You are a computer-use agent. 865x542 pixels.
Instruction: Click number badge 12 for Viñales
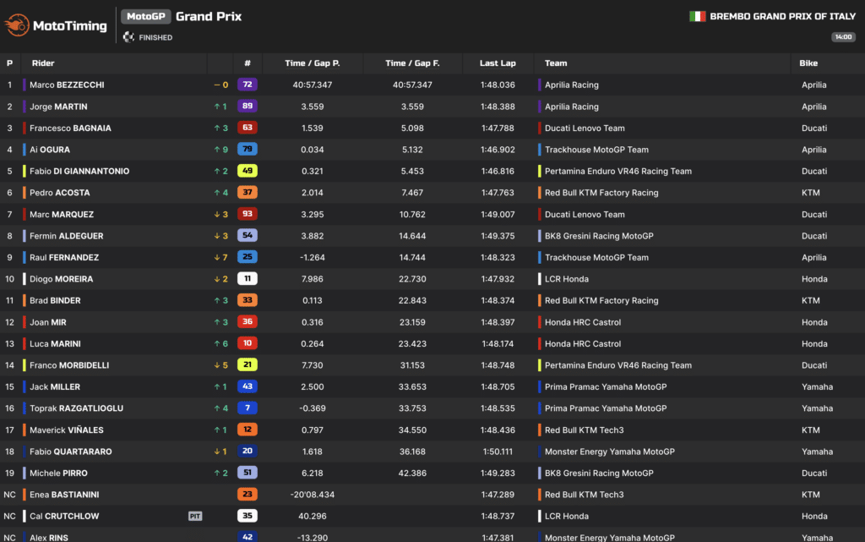tap(248, 430)
